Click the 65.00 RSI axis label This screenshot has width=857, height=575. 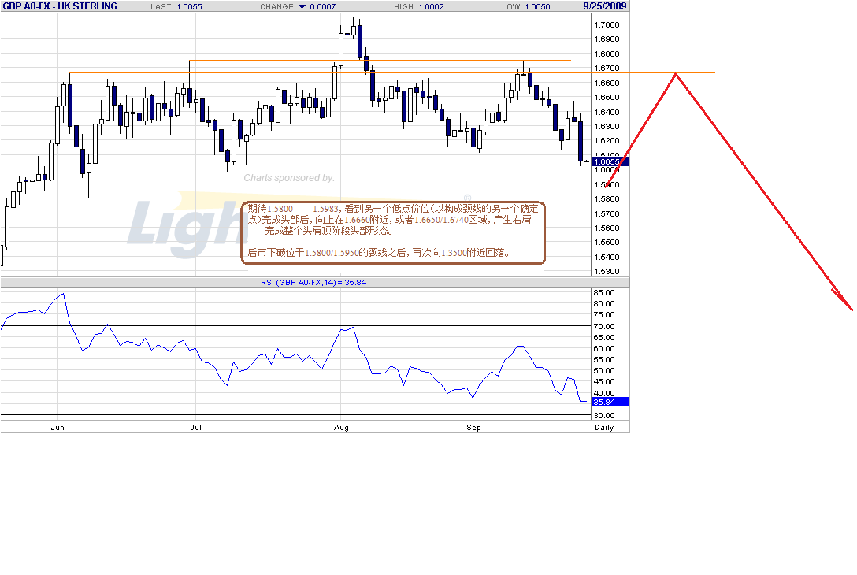tap(604, 337)
